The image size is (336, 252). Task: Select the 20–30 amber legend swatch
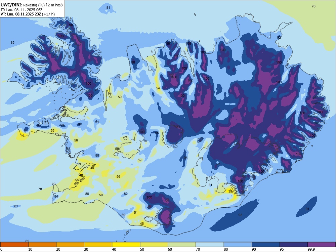[70, 245]
